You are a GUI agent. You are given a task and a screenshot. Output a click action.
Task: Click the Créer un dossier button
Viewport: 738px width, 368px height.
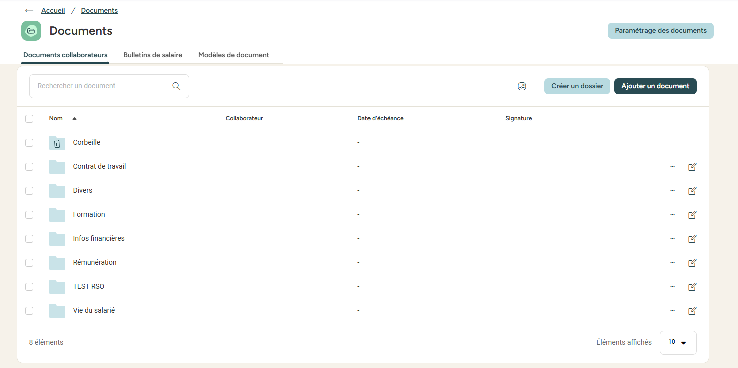577,86
